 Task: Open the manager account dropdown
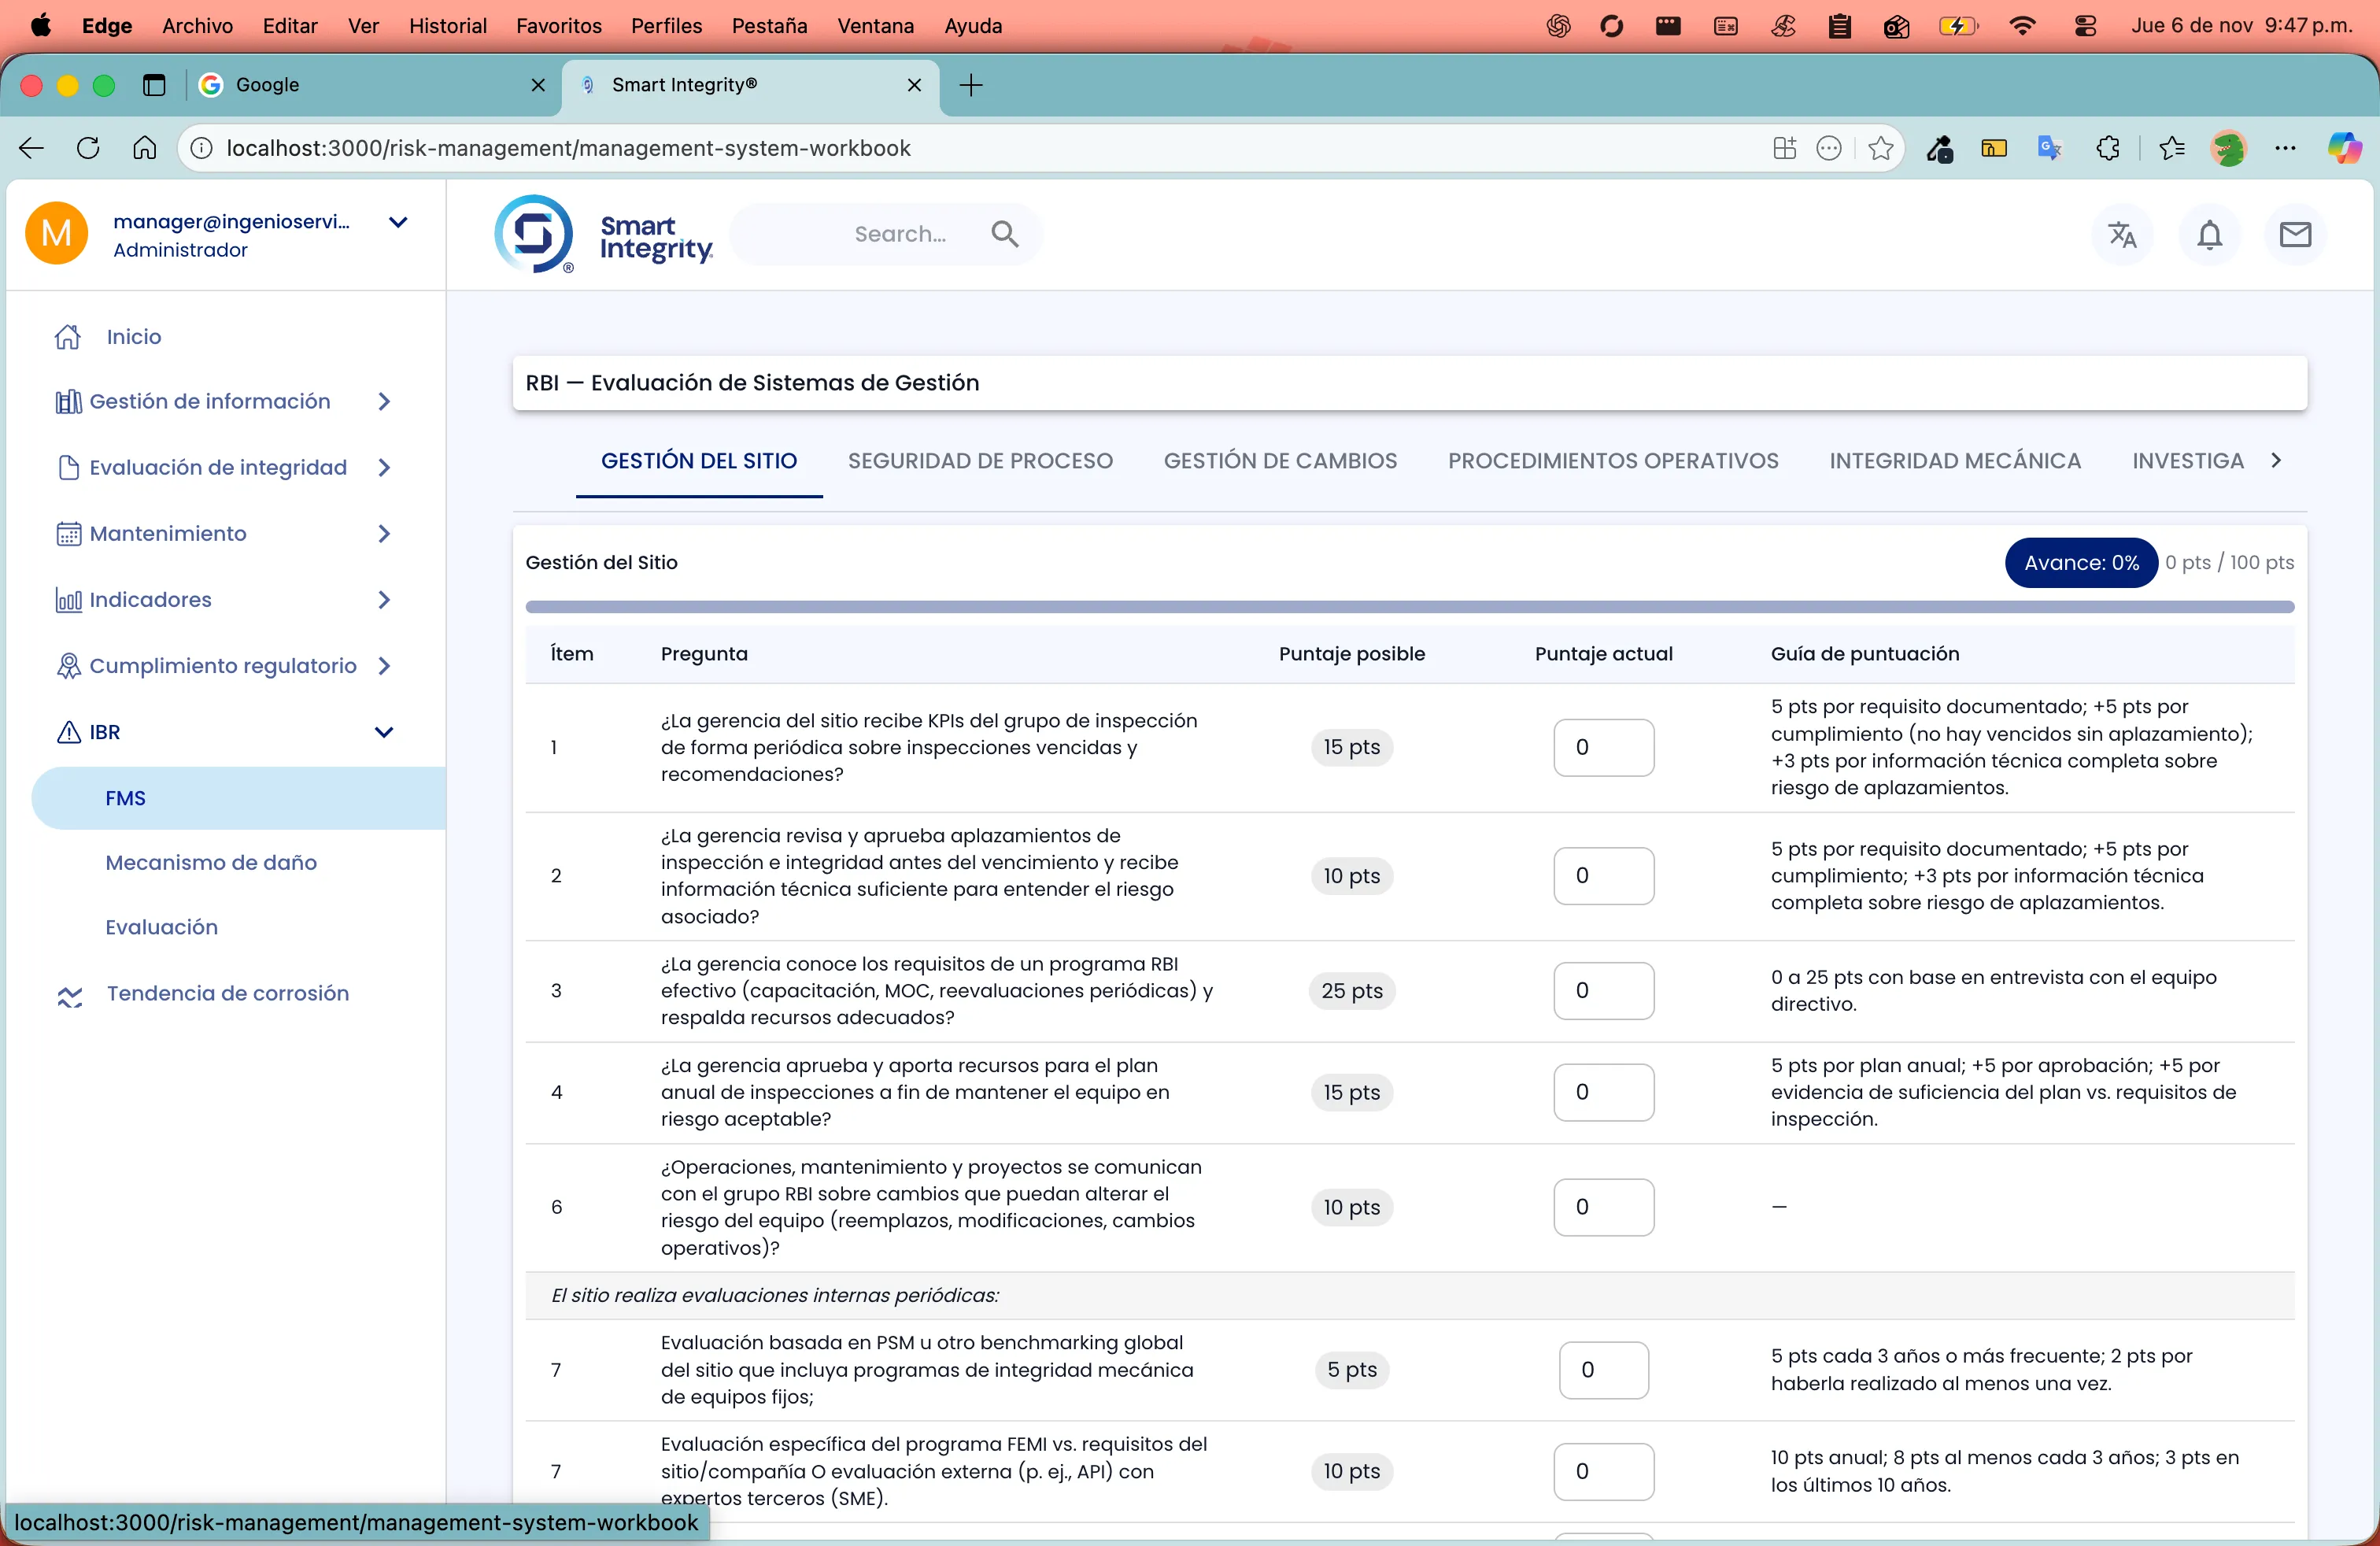399,223
